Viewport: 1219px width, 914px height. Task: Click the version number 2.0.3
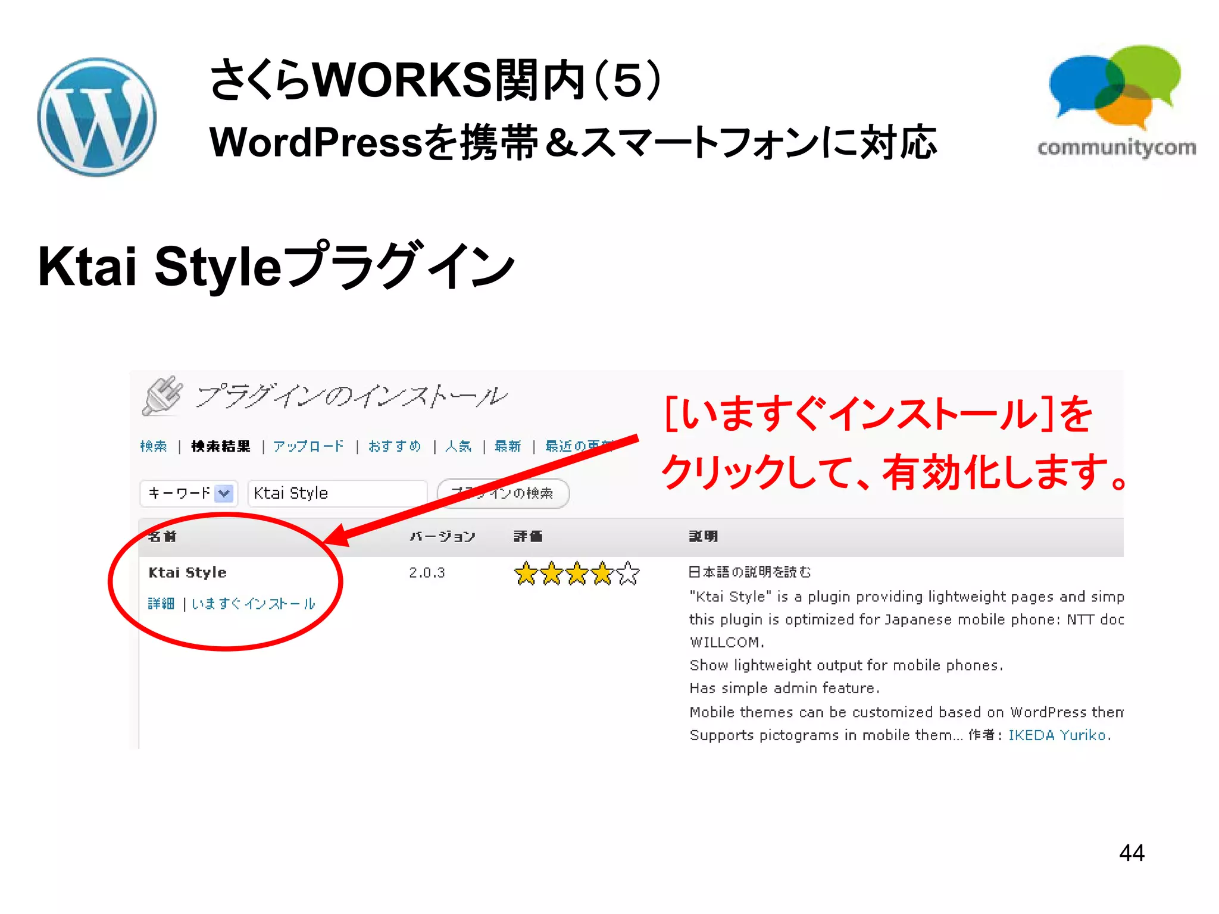pyautogui.click(x=427, y=572)
